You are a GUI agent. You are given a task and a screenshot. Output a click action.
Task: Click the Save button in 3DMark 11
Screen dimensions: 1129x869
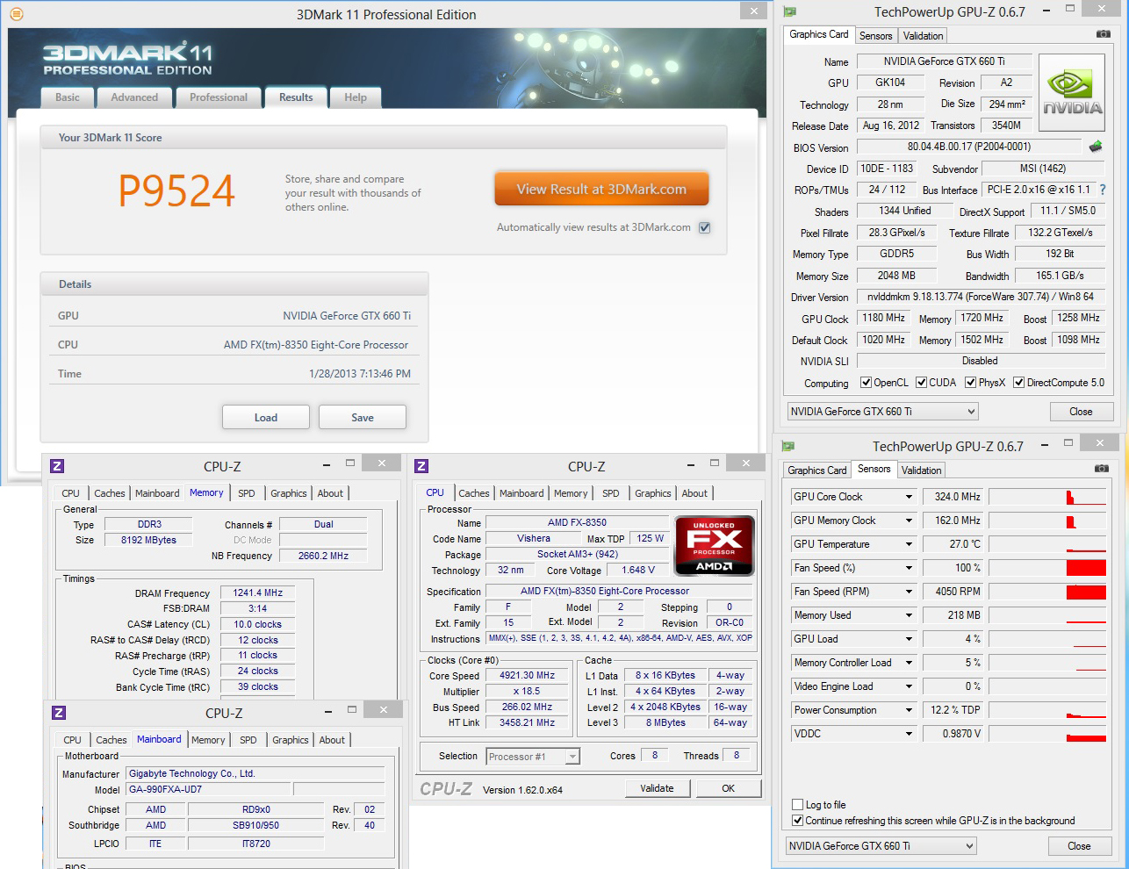click(363, 418)
